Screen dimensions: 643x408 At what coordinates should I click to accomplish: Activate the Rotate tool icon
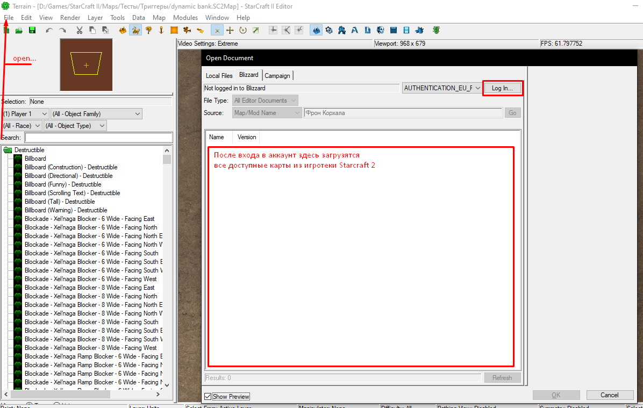coord(243,30)
